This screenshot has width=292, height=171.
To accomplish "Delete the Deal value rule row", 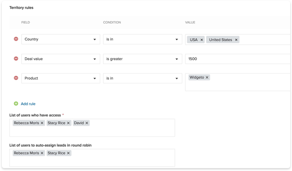I will 16,59.
